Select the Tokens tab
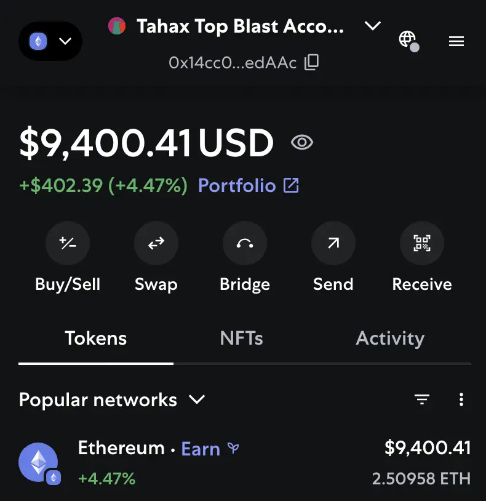486x501 pixels. 96,338
